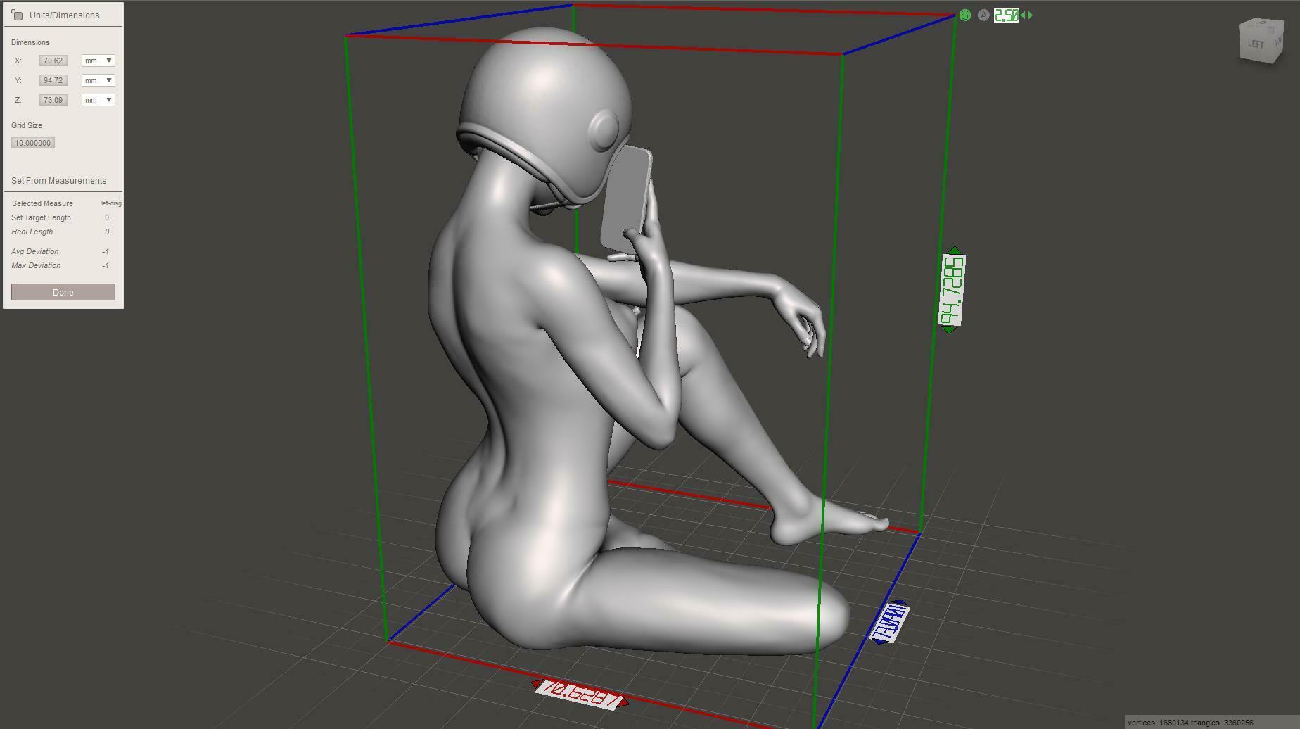Click the Dimensions section label
This screenshot has width=1300, height=729.
(x=30, y=42)
